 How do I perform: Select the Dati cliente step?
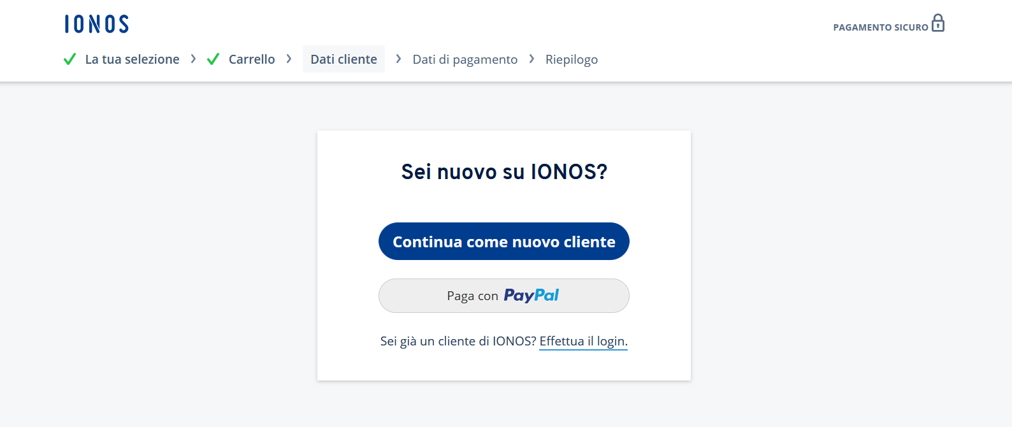point(343,59)
